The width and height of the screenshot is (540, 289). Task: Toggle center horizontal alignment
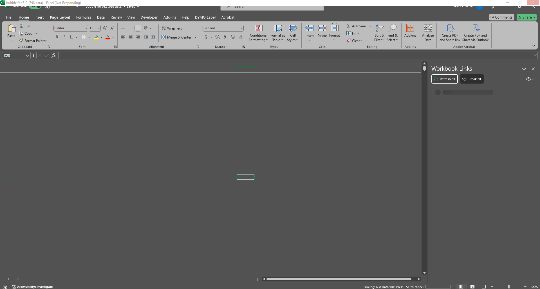(x=131, y=37)
